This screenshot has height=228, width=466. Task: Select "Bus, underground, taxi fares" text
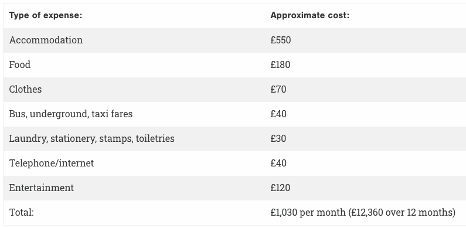(71, 114)
